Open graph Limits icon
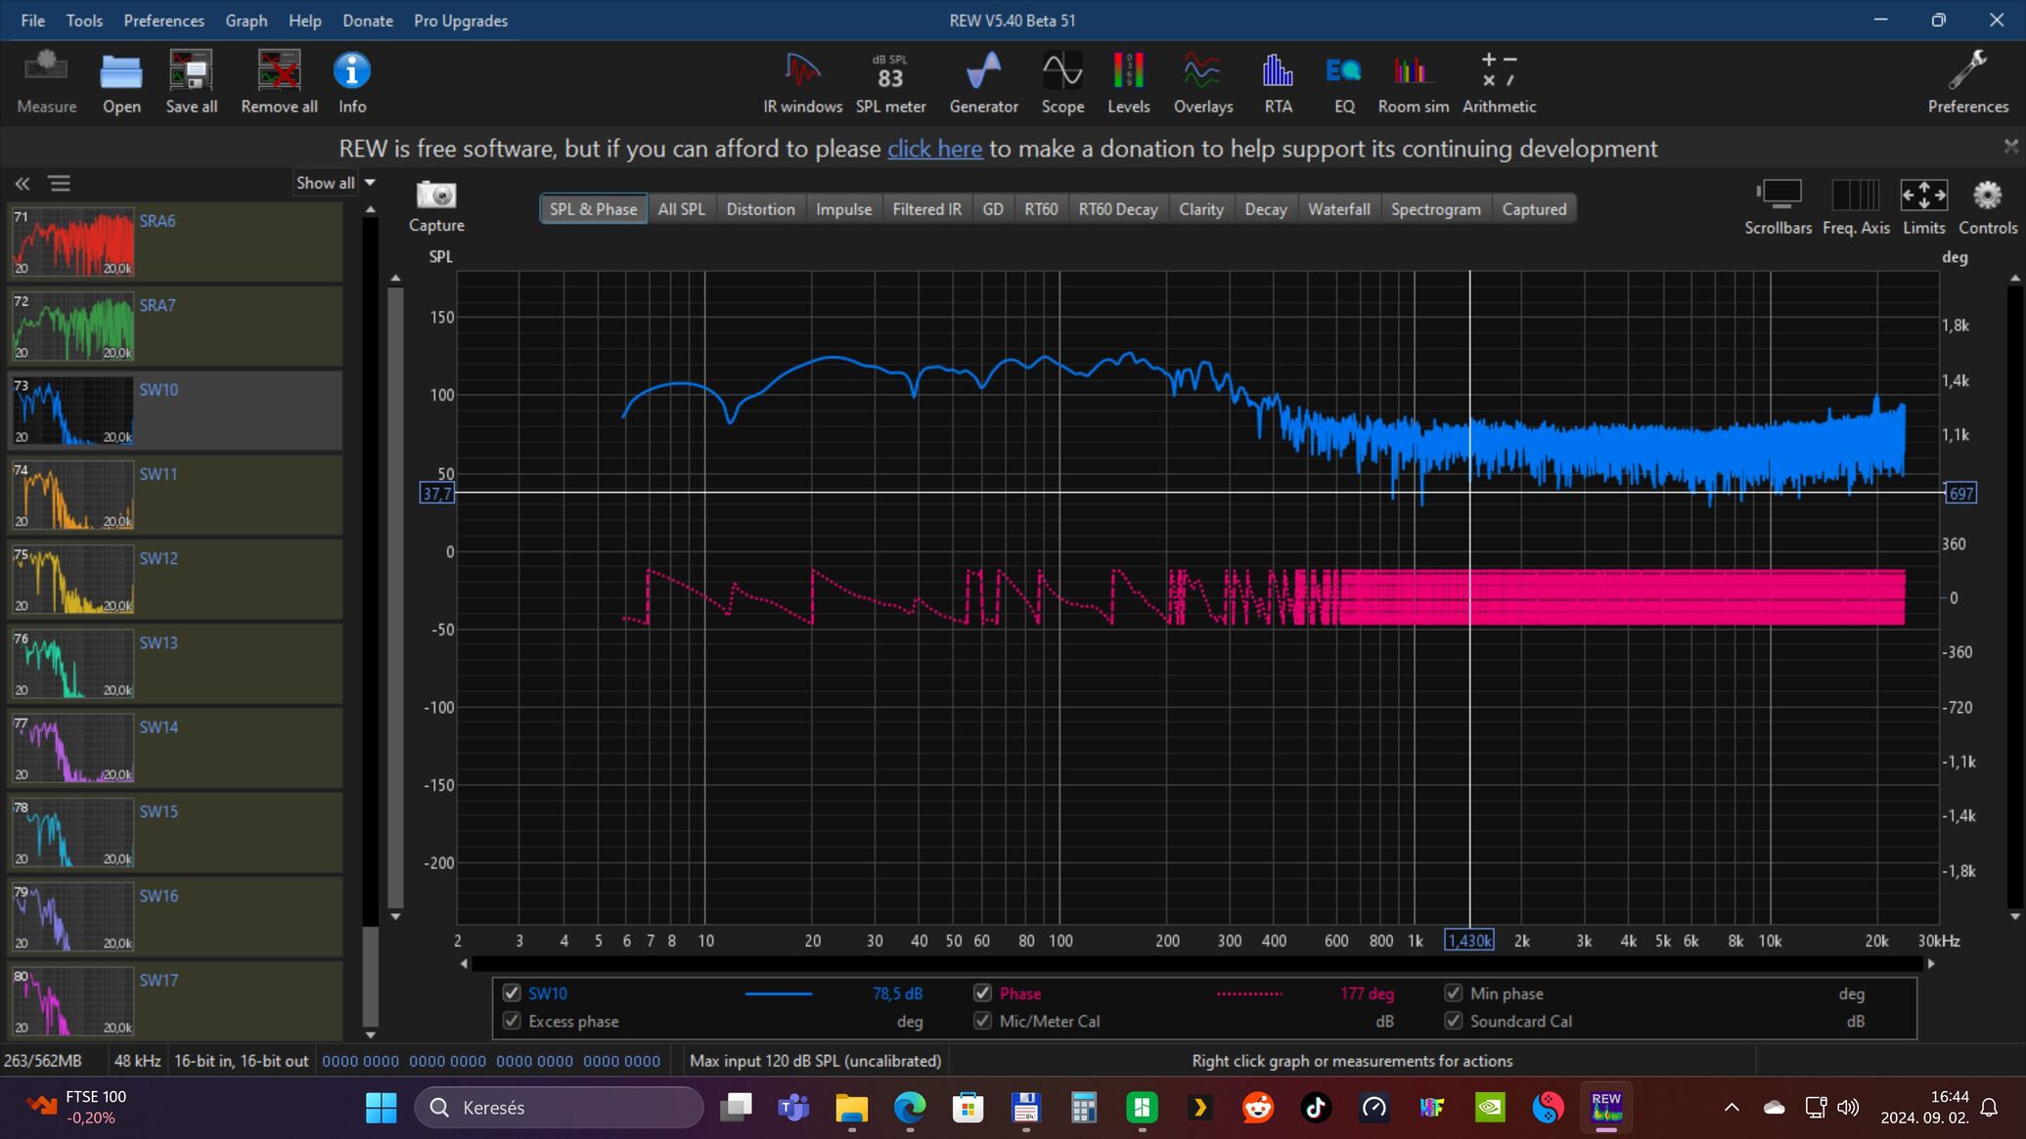 pos(1923,206)
